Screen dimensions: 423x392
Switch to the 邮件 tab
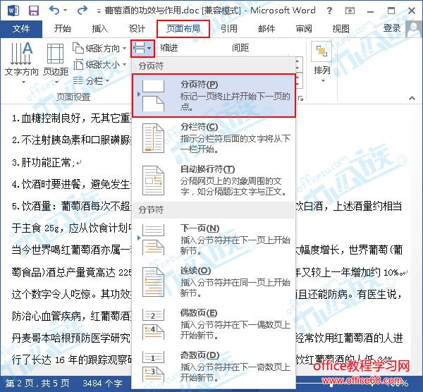[266, 29]
